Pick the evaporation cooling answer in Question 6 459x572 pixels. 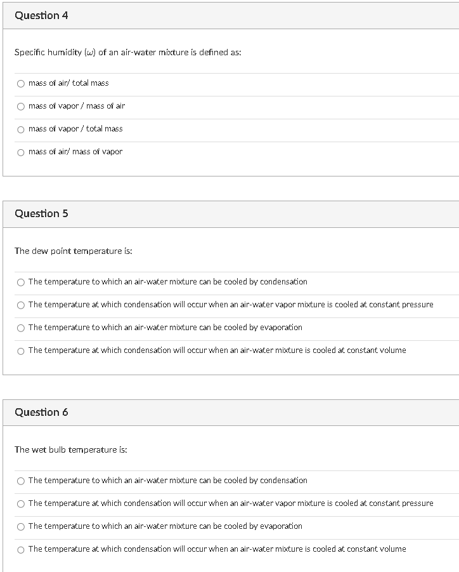(21, 526)
